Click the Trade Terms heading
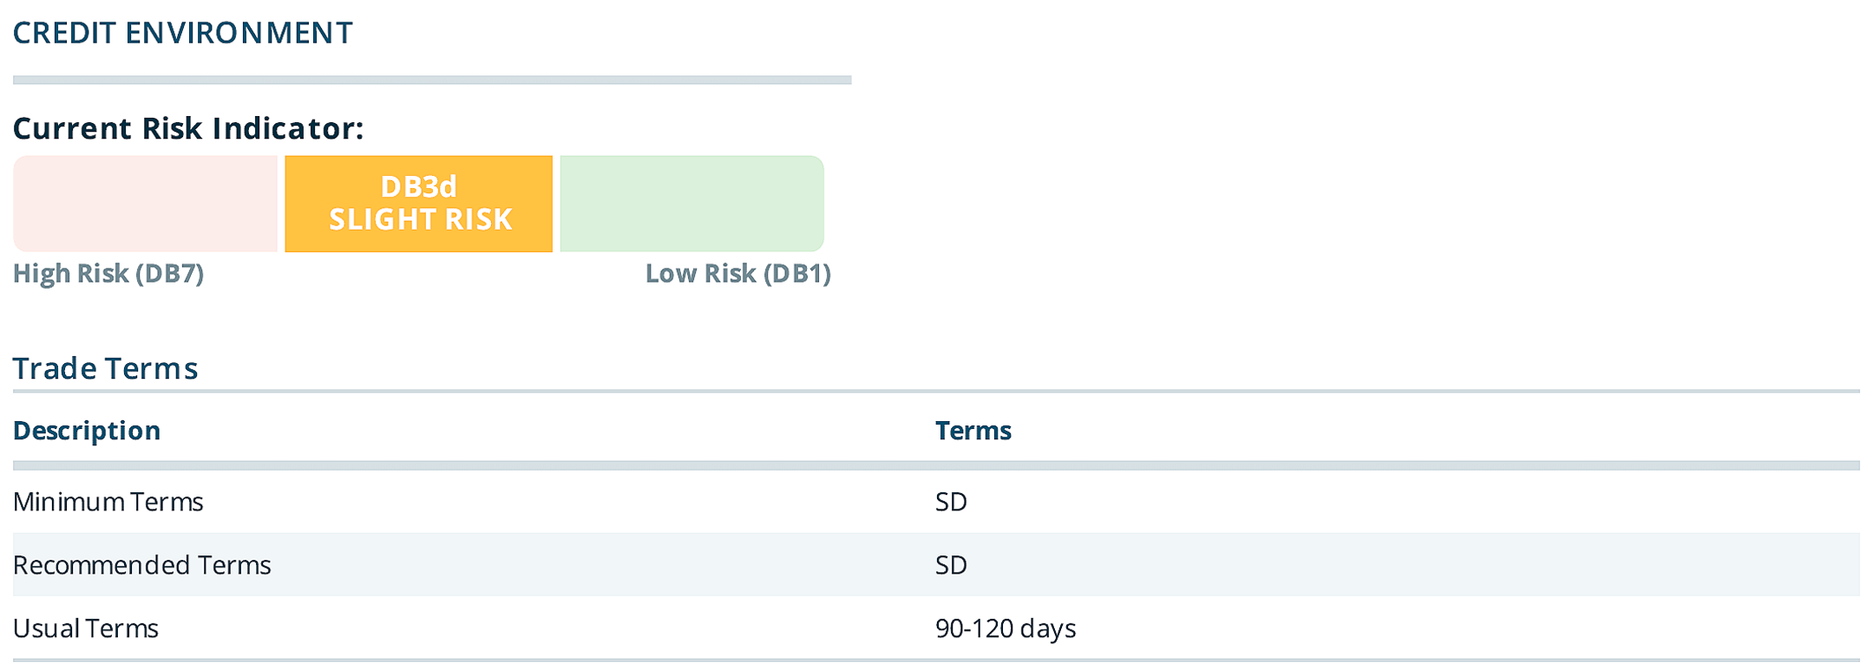 tap(105, 368)
